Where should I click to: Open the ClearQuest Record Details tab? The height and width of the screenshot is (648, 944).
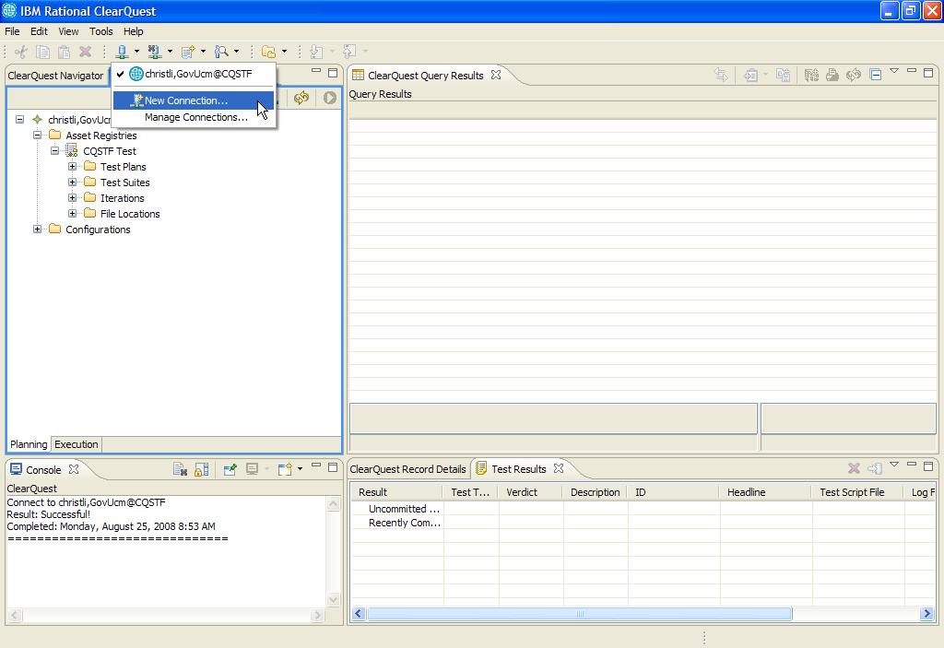tap(407, 469)
